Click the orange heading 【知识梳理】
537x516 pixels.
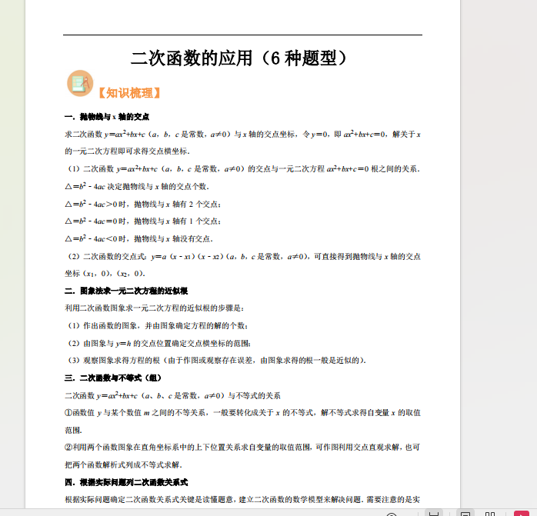tap(129, 93)
